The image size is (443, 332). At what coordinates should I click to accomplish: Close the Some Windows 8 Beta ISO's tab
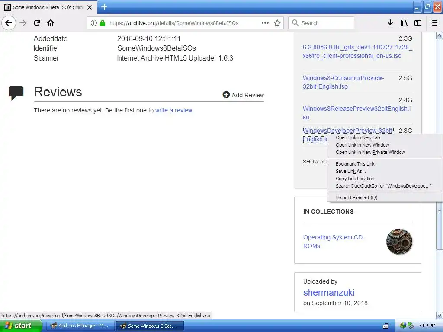coord(90,7)
